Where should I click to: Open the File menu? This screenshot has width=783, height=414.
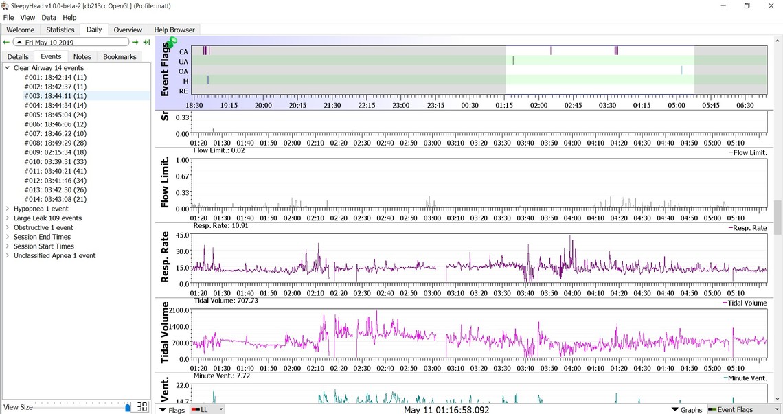(8, 17)
